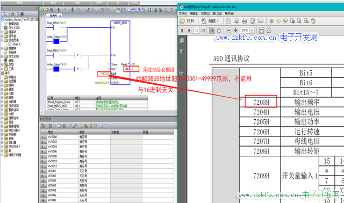344x203 pixels.
Task: Click the page number input field
Action: pyautogui.click(x=196, y=30)
